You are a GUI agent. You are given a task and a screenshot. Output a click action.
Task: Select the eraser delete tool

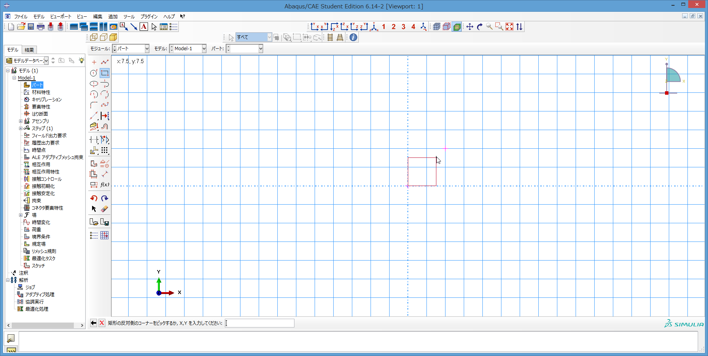(105, 209)
